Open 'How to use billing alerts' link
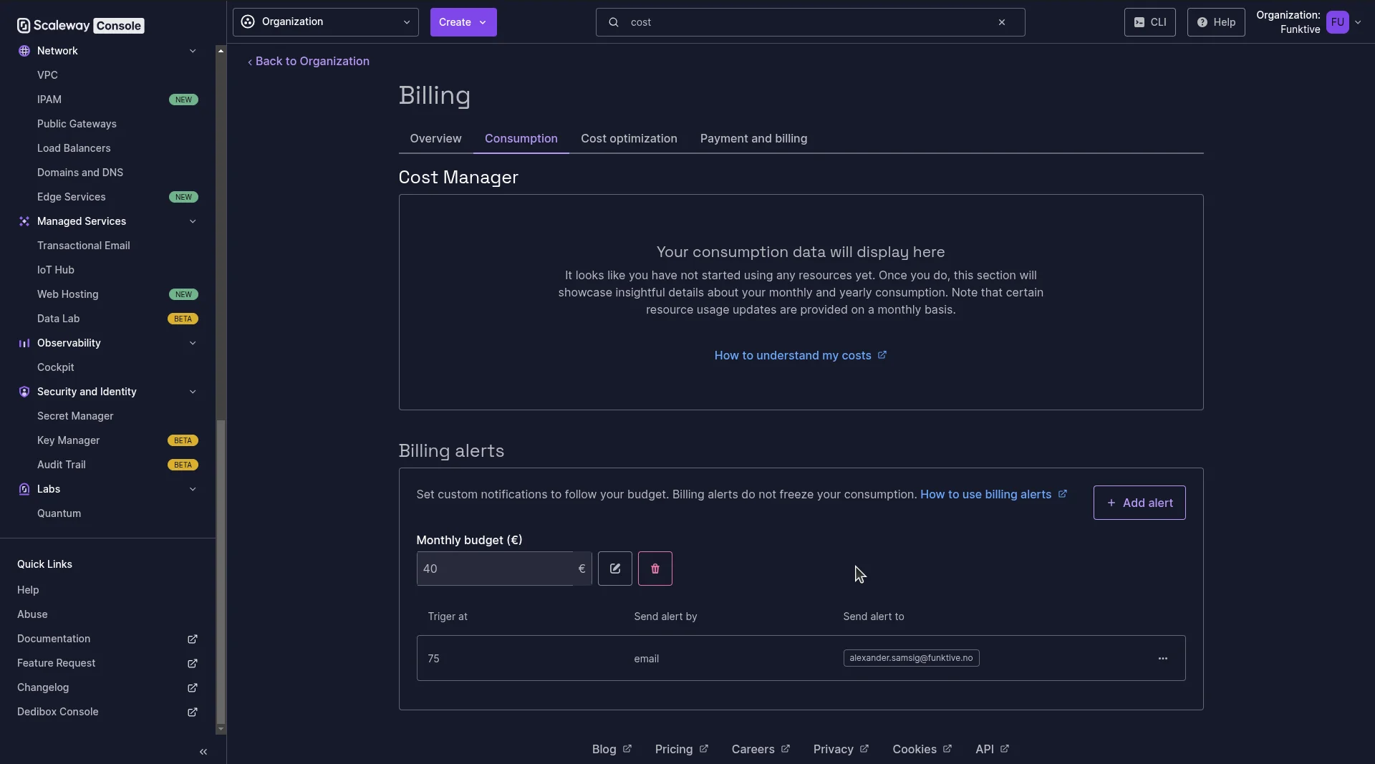This screenshot has width=1375, height=764. (x=993, y=495)
